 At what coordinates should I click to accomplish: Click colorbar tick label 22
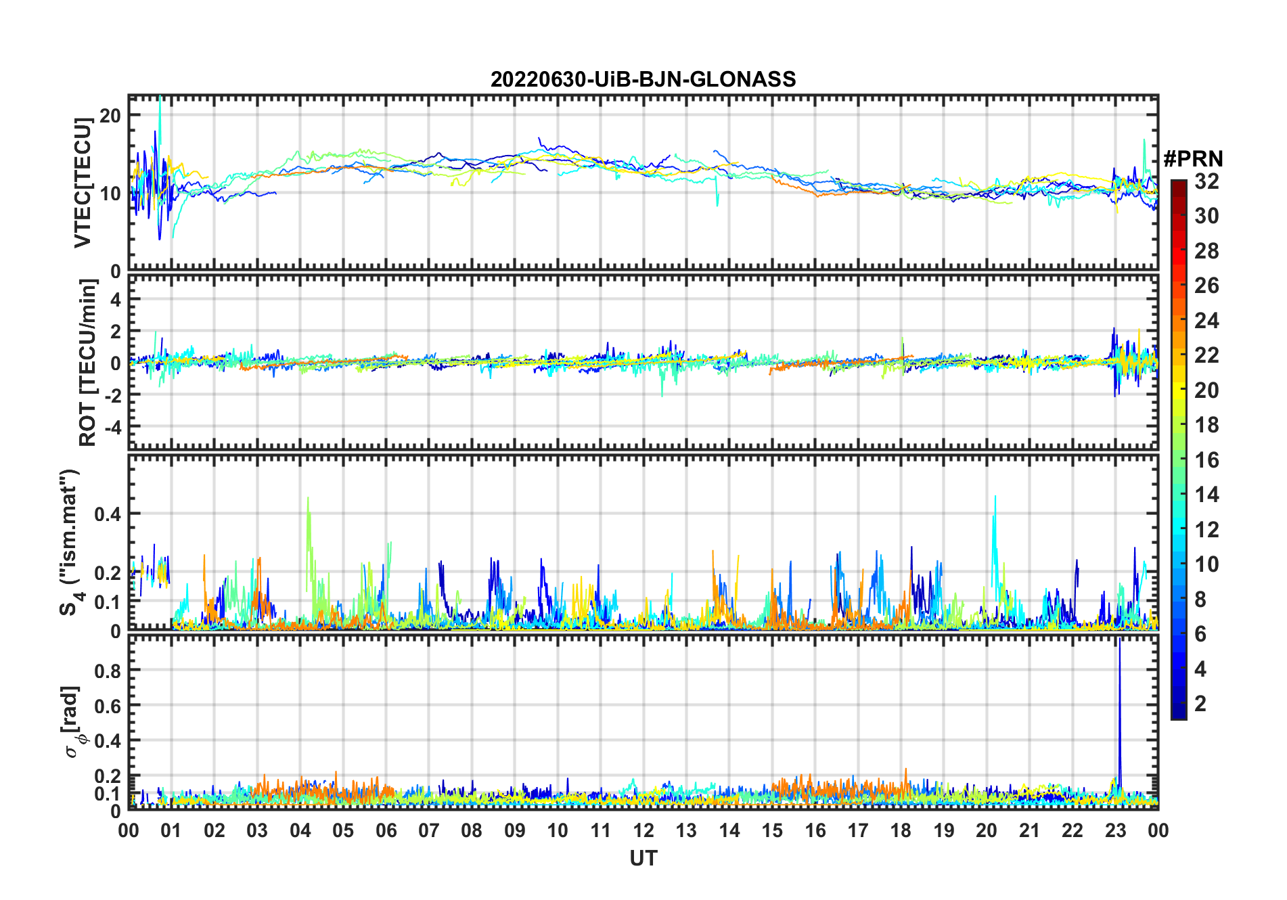click(x=1206, y=355)
